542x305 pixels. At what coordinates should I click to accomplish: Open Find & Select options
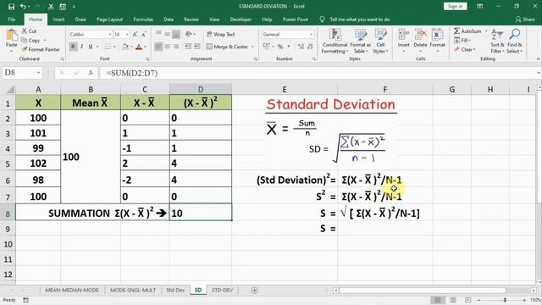[515, 42]
